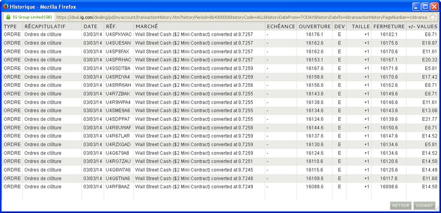This screenshot has width=441, height=213.
Task: Click the DEV column header
Action: pyautogui.click(x=340, y=26)
